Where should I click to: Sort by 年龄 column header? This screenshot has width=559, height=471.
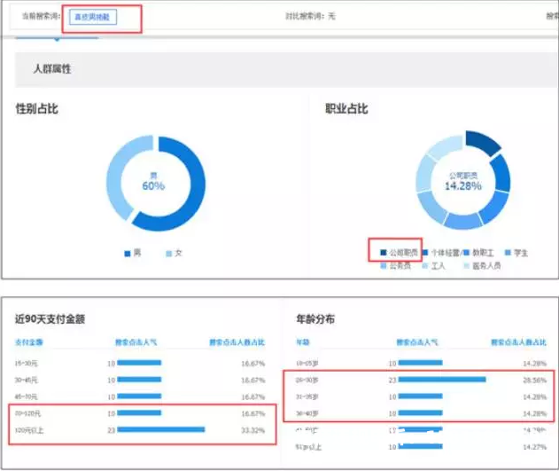point(302,341)
